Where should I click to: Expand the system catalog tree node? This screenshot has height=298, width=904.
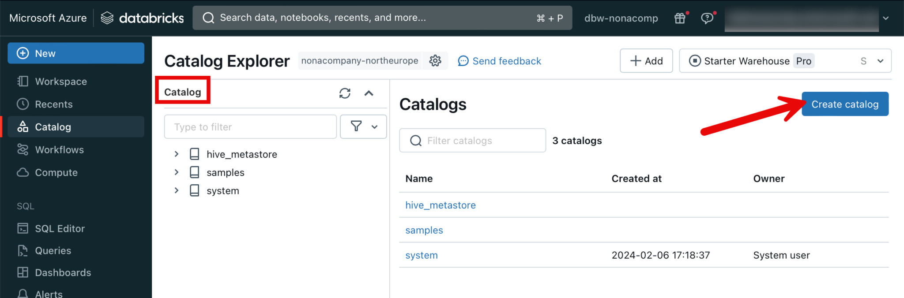click(x=177, y=190)
